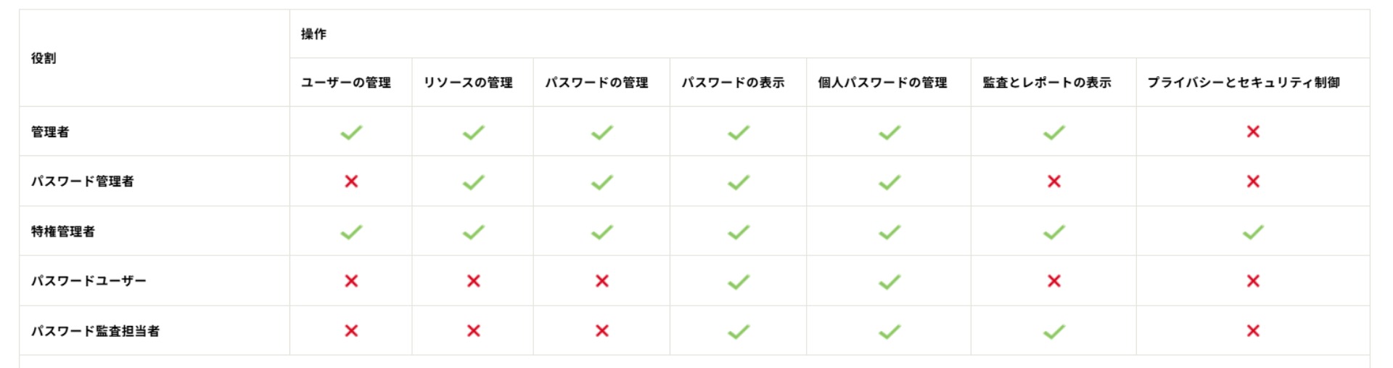Click the プライバシーとセキュリティ制御 column header
The height and width of the screenshot is (368, 1393).
point(1244,83)
